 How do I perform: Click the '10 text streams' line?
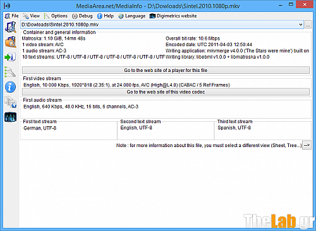pyautogui.click(x=94, y=57)
